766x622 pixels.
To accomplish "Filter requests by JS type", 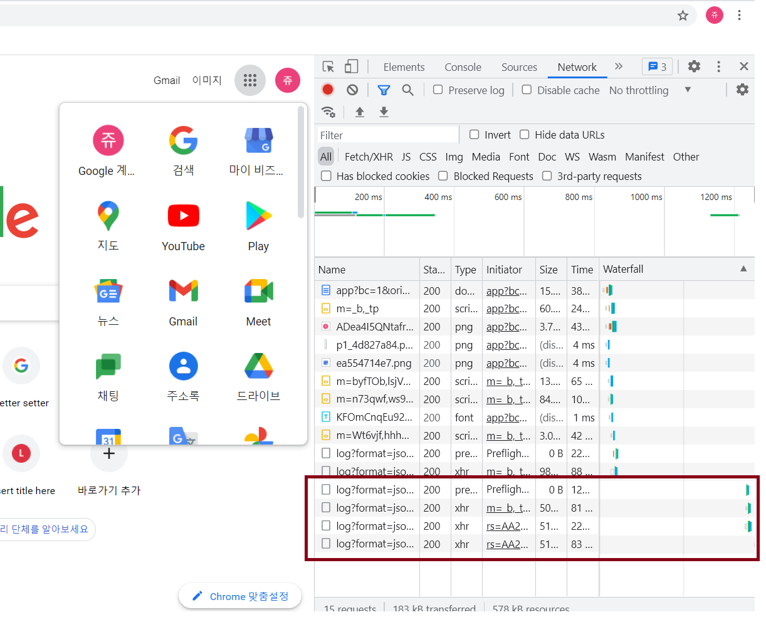I will coord(406,157).
